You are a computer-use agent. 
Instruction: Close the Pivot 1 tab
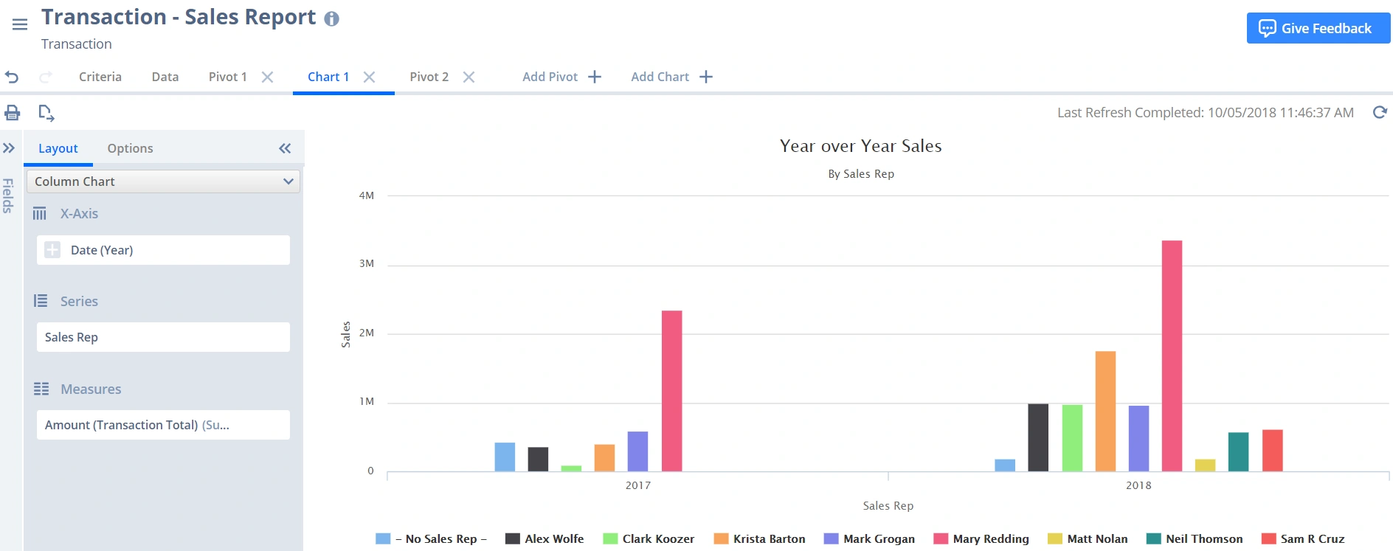click(267, 77)
